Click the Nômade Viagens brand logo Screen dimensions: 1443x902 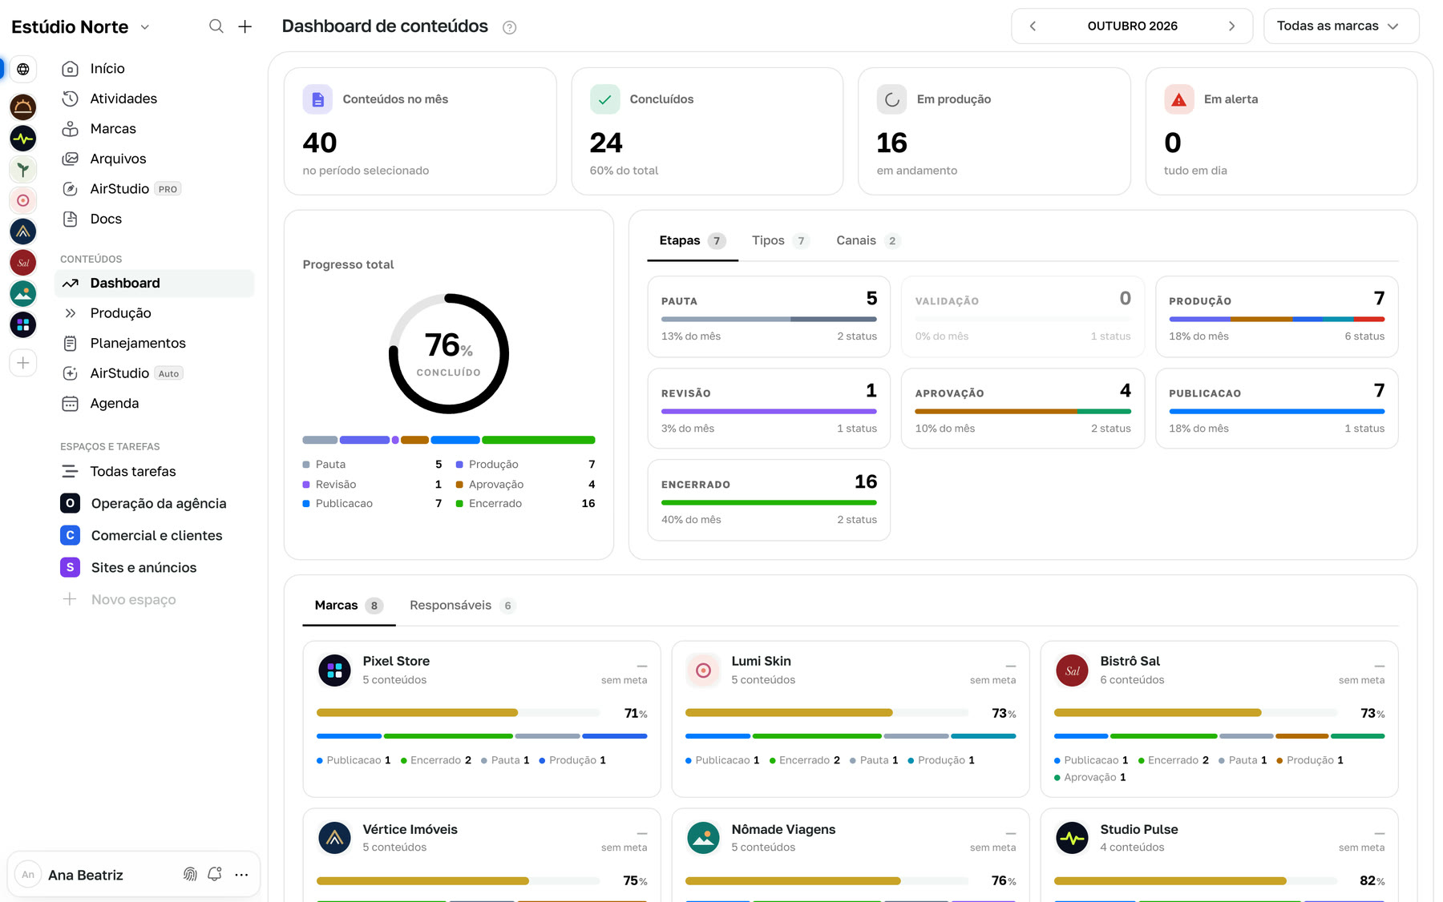click(x=703, y=838)
